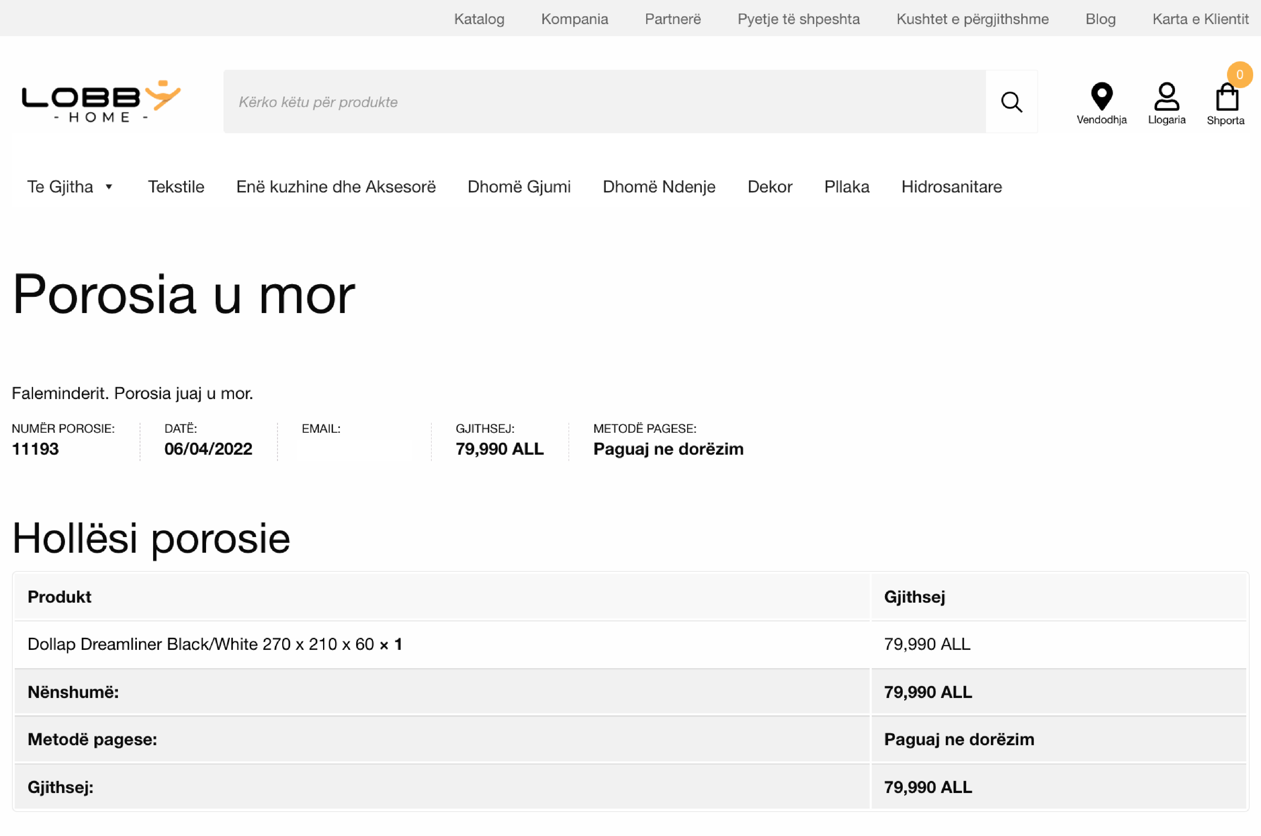This screenshot has height=836, width=1261.
Task: Open the Kompania link
Action: click(574, 19)
